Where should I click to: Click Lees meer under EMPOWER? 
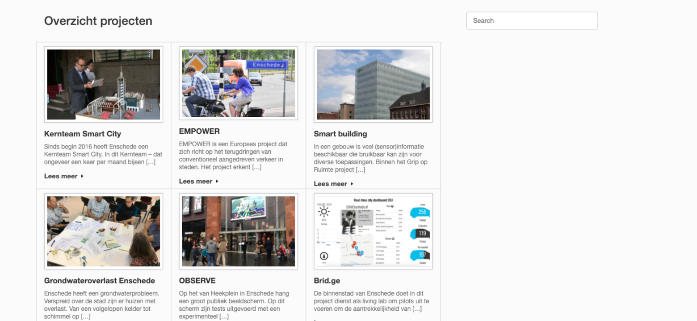(x=196, y=181)
